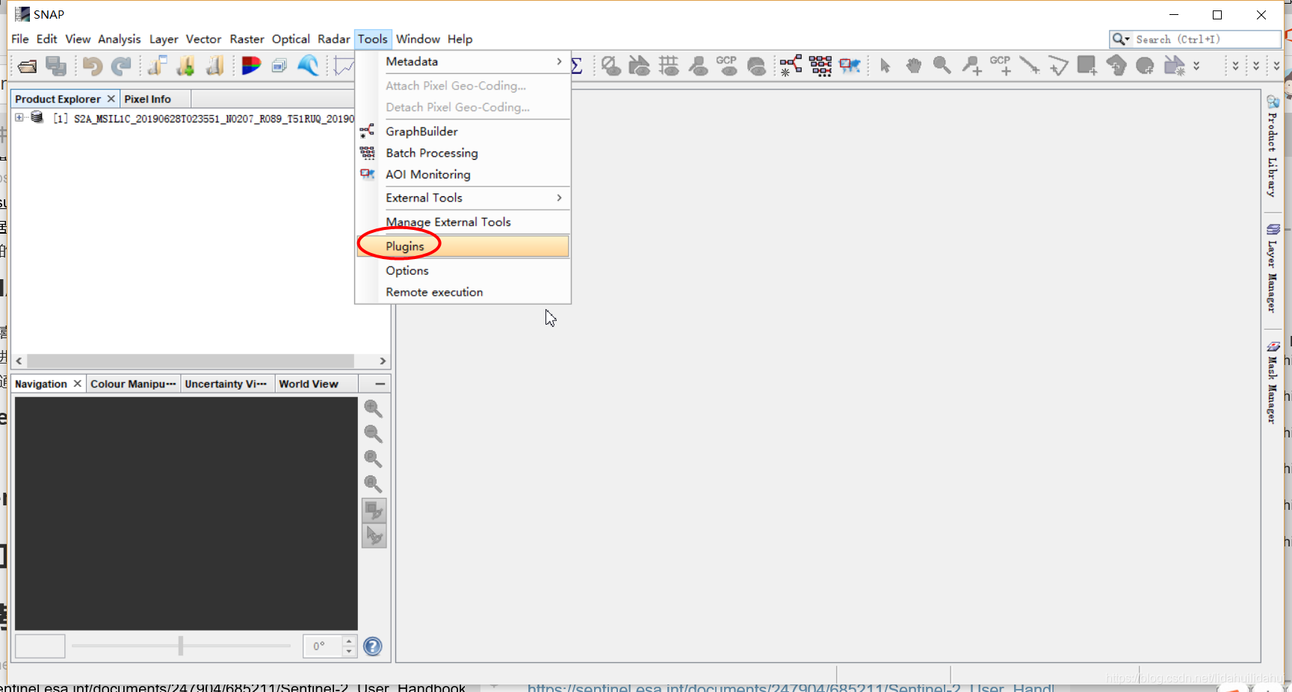The height and width of the screenshot is (692, 1292).
Task: Choose Remote execution menu entry
Action: coord(463,293)
